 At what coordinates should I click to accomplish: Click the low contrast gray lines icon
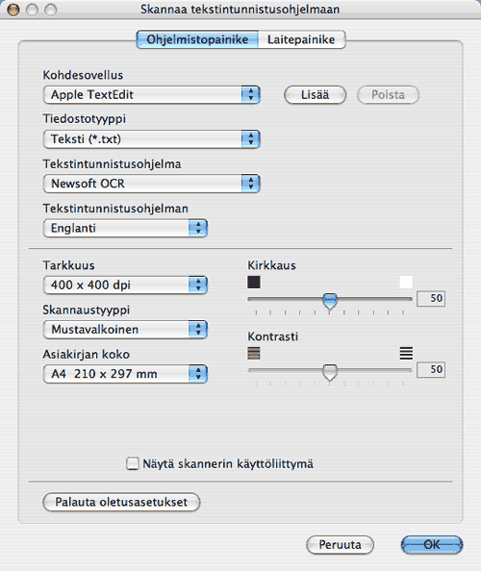(254, 353)
